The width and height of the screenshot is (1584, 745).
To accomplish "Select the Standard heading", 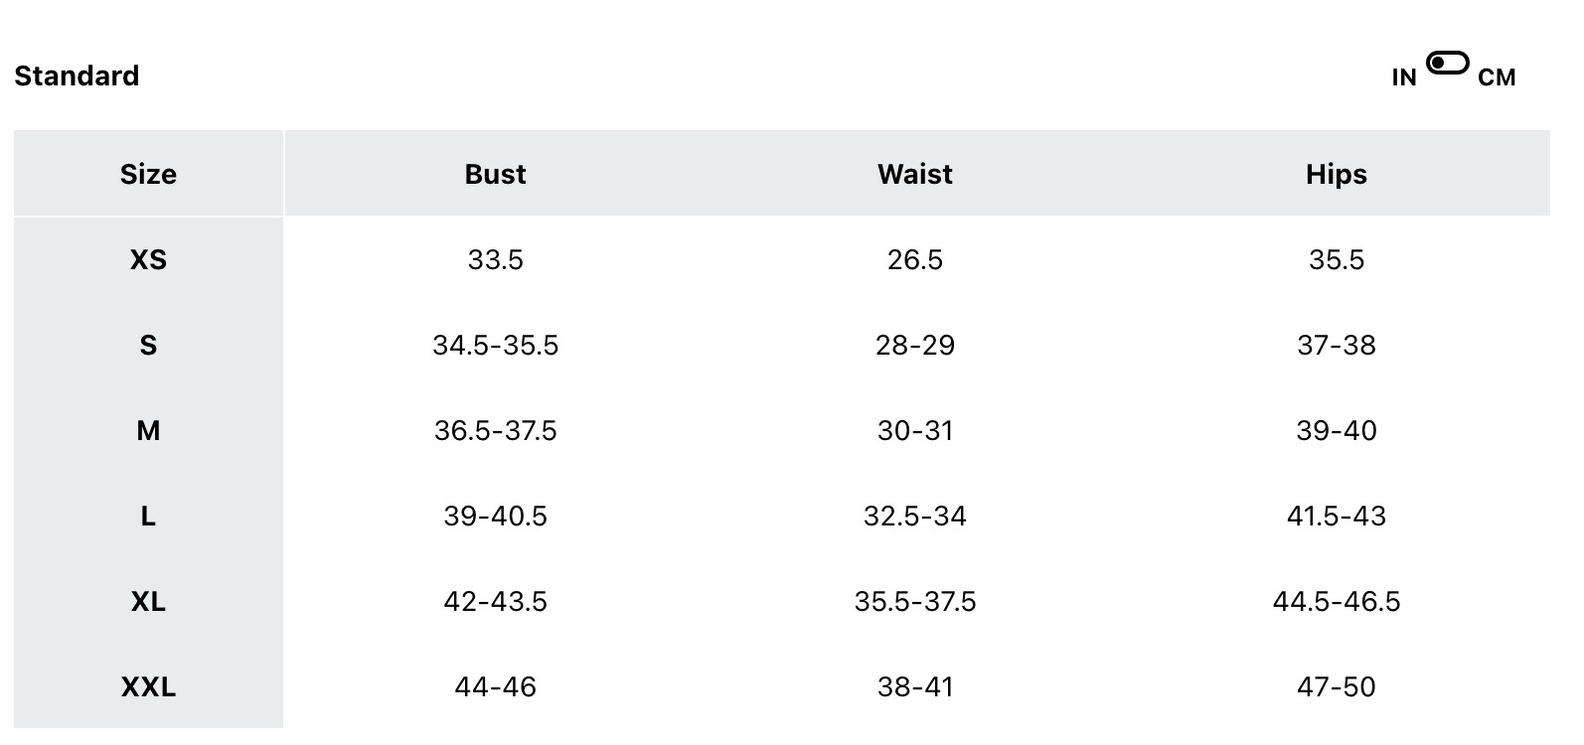I will point(77,76).
